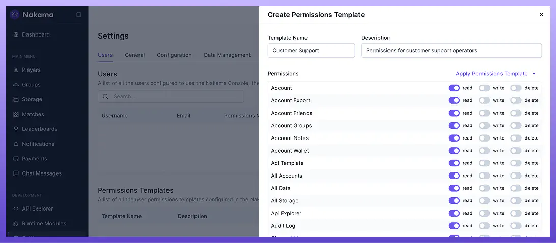Click the Payments card icon

[16, 159]
